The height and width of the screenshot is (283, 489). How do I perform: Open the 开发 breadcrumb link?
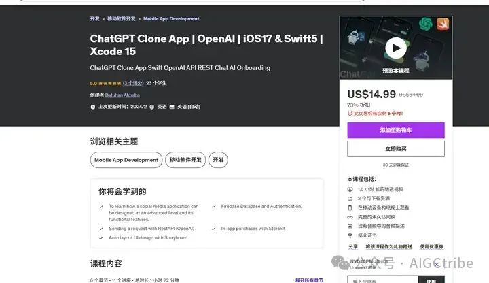point(95,19)
